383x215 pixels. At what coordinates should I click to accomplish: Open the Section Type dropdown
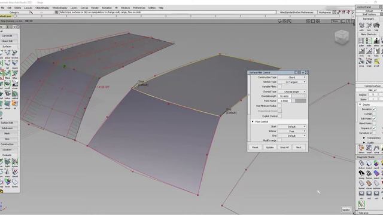coord(291,82)
